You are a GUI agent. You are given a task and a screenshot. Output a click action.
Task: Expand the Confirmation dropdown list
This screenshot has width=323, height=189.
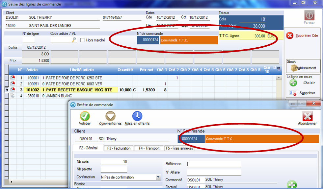point(158,177)
